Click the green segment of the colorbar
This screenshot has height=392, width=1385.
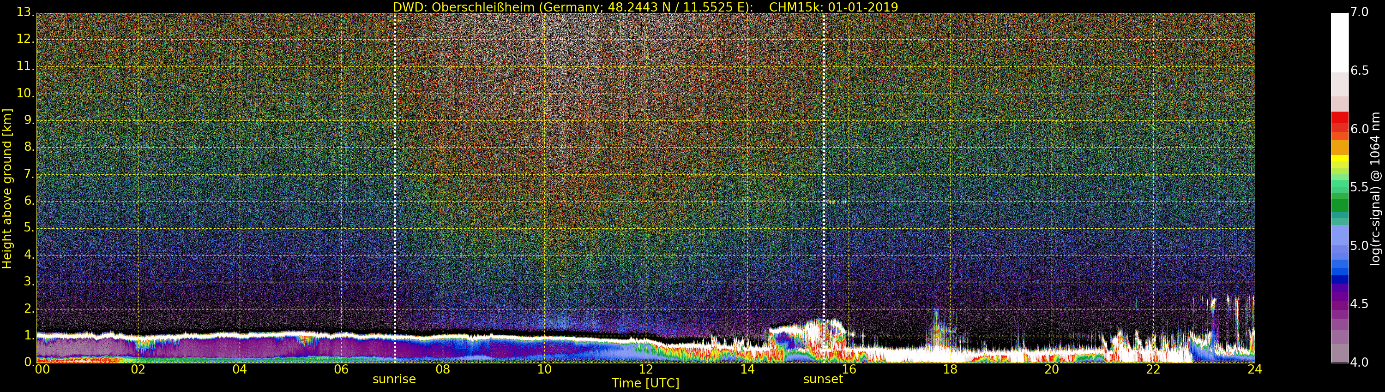(x=1339, y=205)
